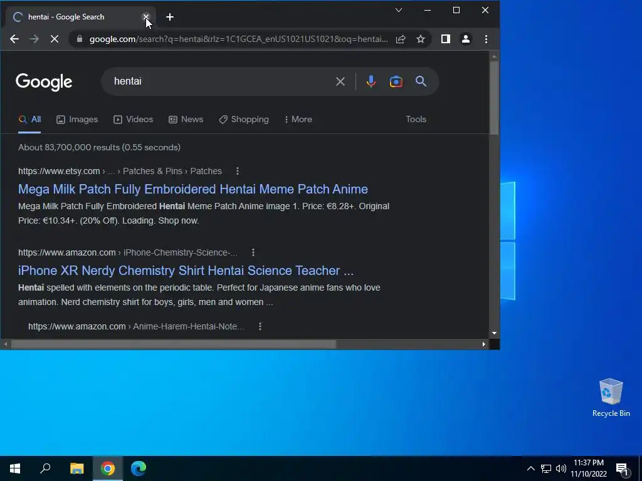
Task: Open search Tools
Action: (416, 119)
